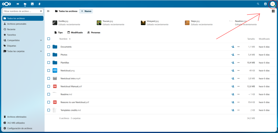This screenshot has width=278, height=133.
Task: Click the filter file names input field
Action: [x=21, y=11]
